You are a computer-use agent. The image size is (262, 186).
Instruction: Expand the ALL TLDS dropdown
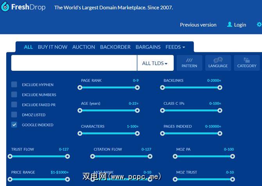[155, 63]
